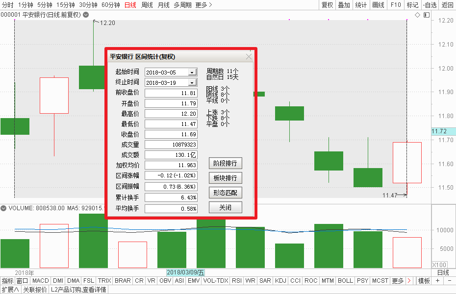Switch on 模板 template mode
Image resolution: width=456 pixels, height=294 pixels.
pos(425,281)
